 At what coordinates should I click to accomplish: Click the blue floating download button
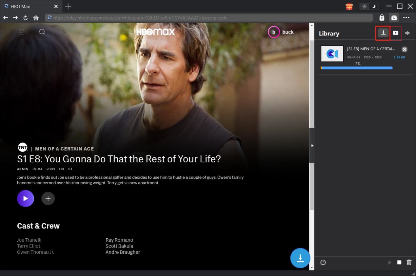click(300, 258)
